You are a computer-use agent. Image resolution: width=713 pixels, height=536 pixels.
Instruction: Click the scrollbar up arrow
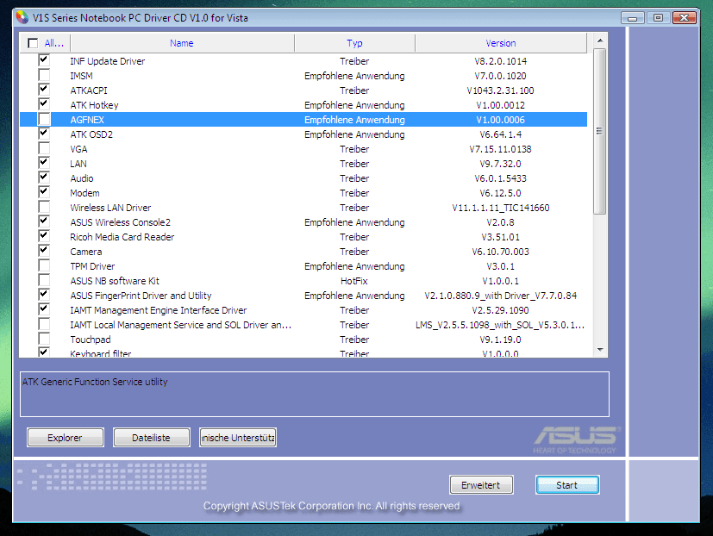coord(600,41)
